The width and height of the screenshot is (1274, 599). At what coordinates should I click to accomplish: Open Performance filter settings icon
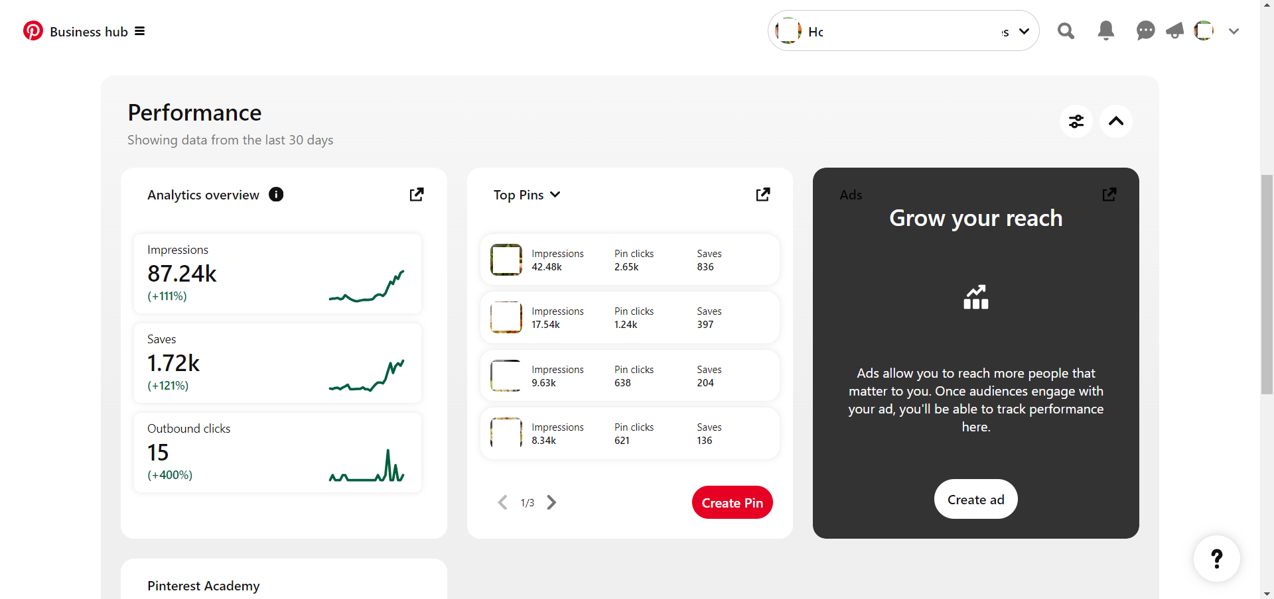point(1076,121)
